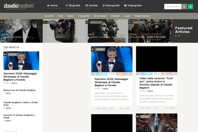Image resolution: width=198 pixels, height=132 pixels.
Task: Open main card title Sanremo 2018: Messaggio Whatsapp
Action: click(x=111, y=82)
